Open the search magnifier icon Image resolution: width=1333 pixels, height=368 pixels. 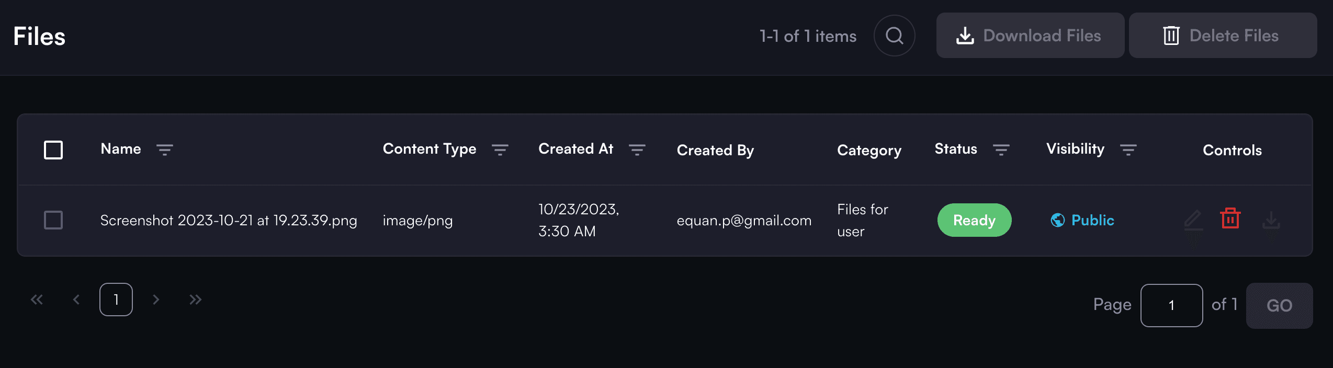pos(894,36)
